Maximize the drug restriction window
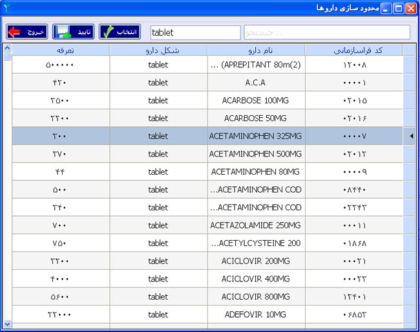Screen dimensions: 420x332 click(x=399, y=8)
